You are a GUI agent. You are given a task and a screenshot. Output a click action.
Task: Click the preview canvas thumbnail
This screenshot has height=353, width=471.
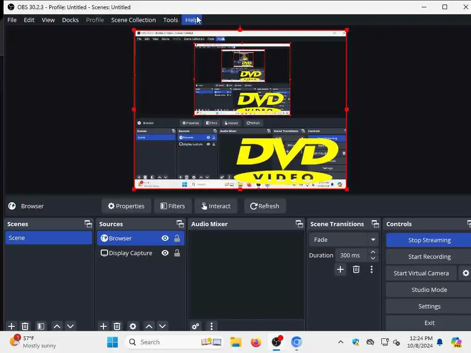(x=240, y=109)
